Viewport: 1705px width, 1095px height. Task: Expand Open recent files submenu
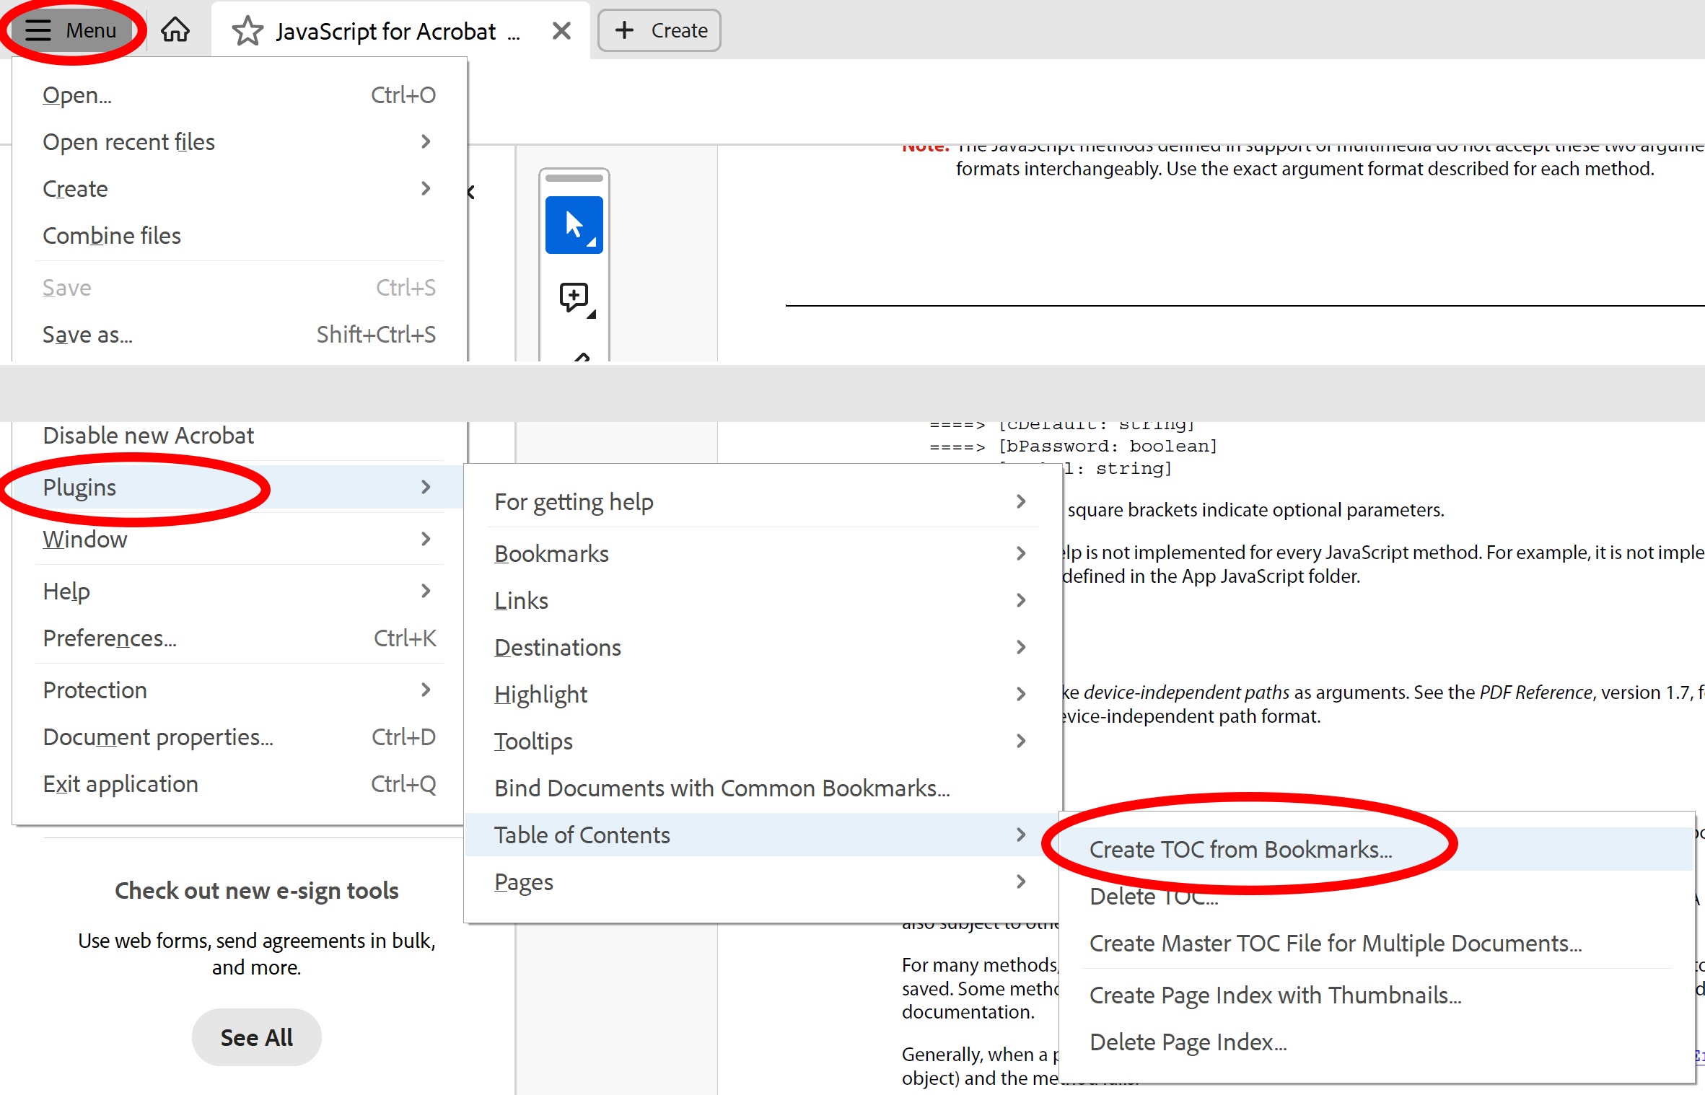pyautogui.click(x=239, y=141)
